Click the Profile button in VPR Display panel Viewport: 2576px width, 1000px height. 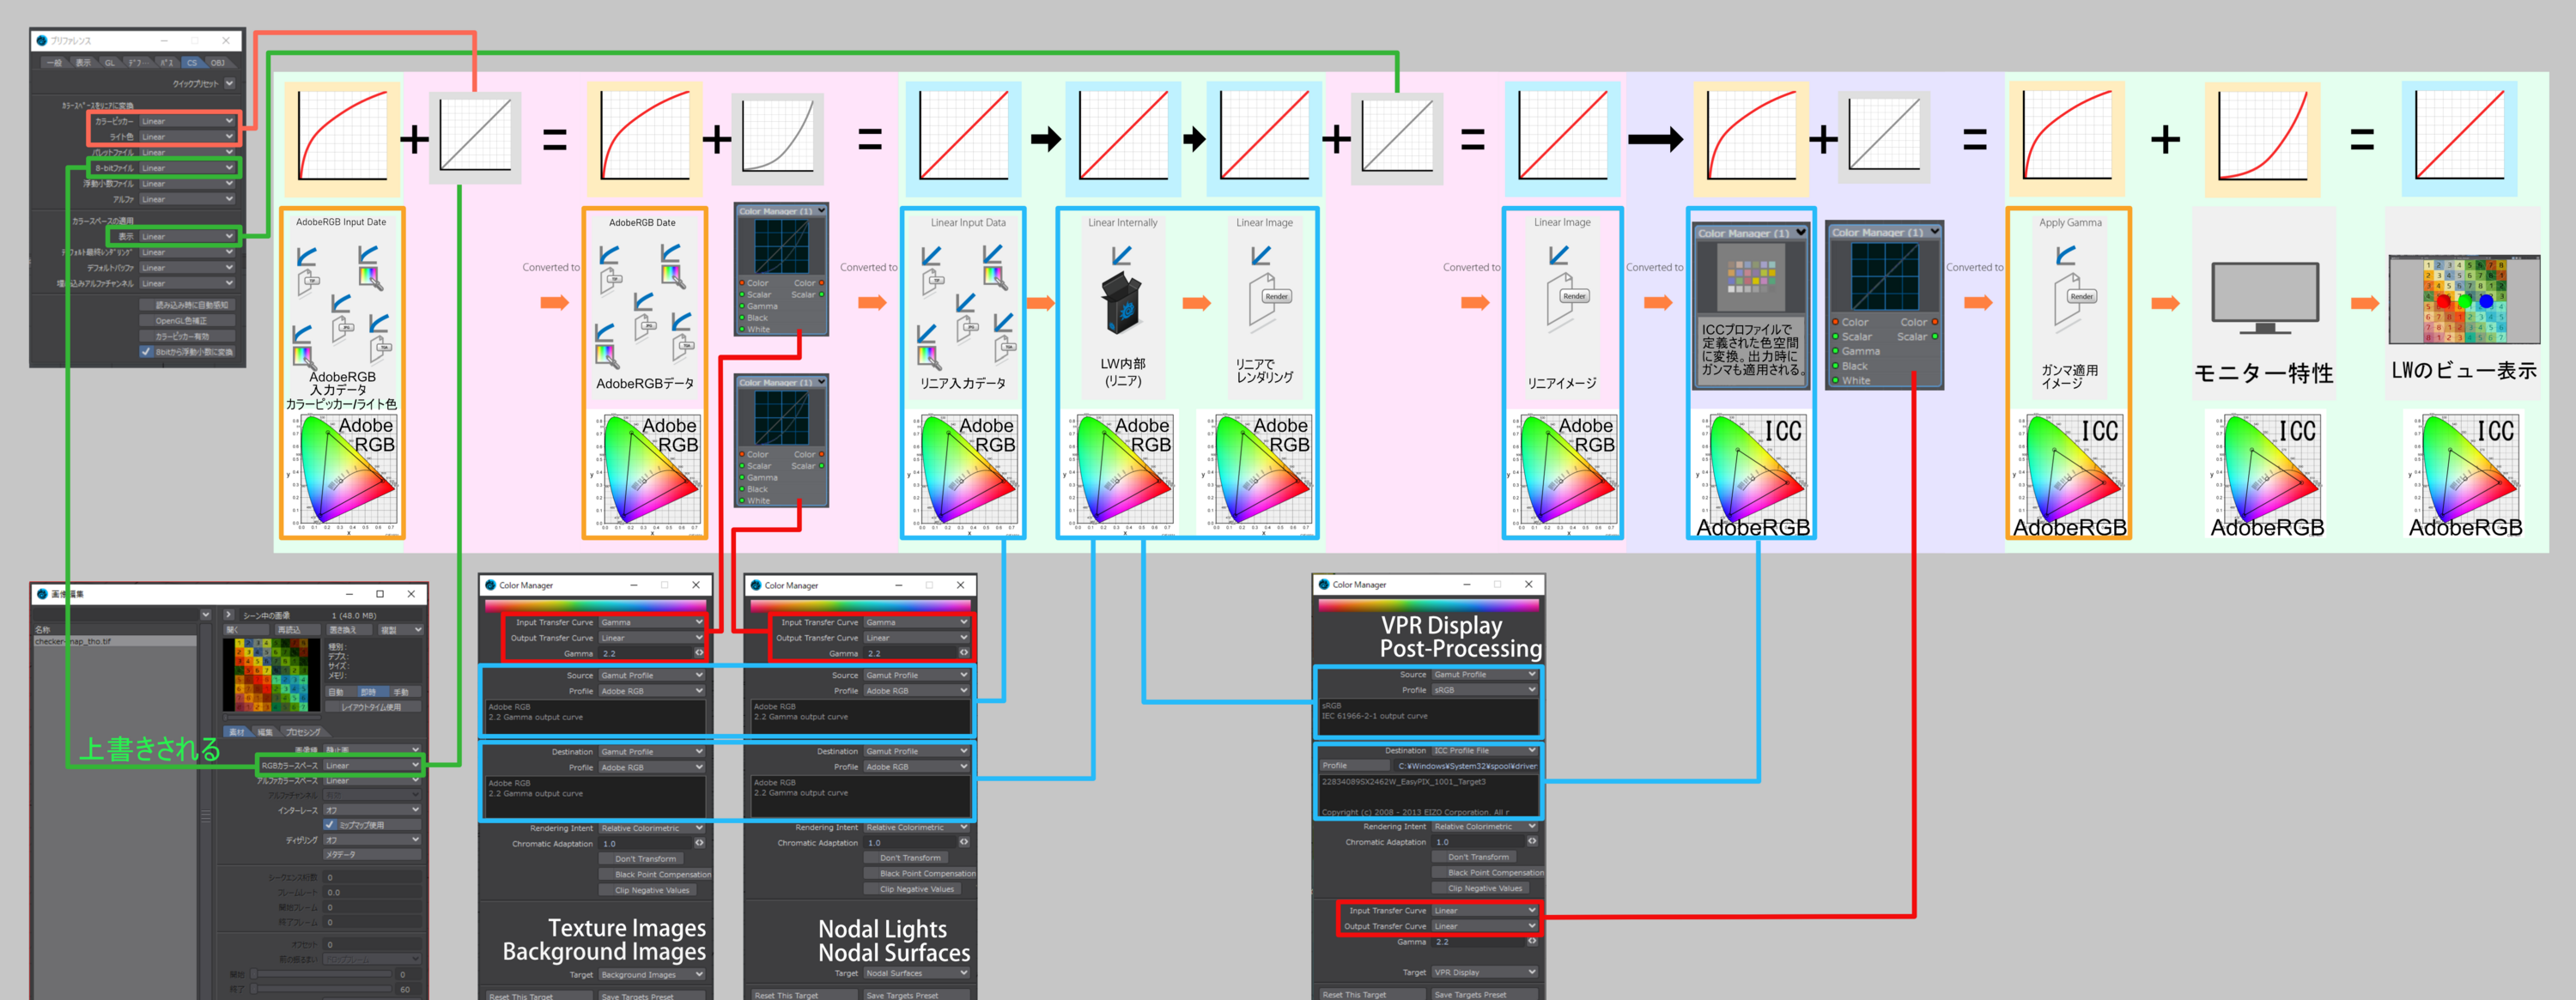click(x=1354, y=766)
